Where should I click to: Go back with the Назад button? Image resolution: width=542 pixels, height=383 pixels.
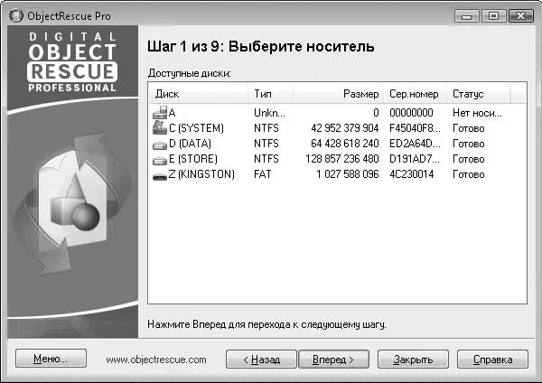pyautogui.click(x=260, y=359)
